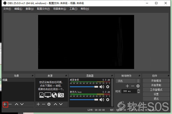This screenshot has height=114, width=172.
Task: Move source down in Sources panel
Action: coord(61,104)
